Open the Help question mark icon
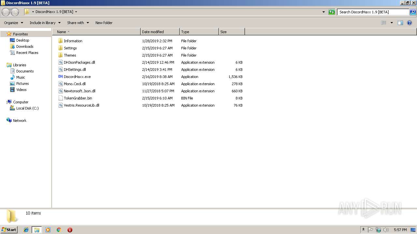The width and height of the screenshot is (417, 234). click(410, 23)
